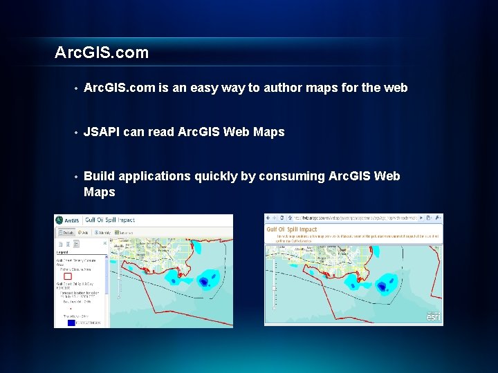Adjust zoom slider handle on right web map
This screenshot has height=373, width=498.
tap(274, 288)
